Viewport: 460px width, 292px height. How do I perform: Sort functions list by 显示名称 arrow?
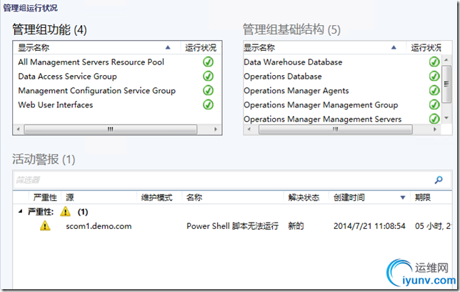coord(168,47)
